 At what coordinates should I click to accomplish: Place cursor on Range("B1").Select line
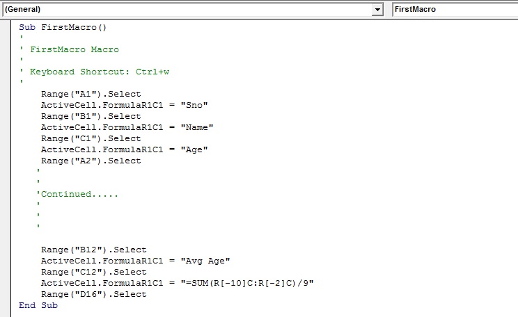[x=91, y=117]
